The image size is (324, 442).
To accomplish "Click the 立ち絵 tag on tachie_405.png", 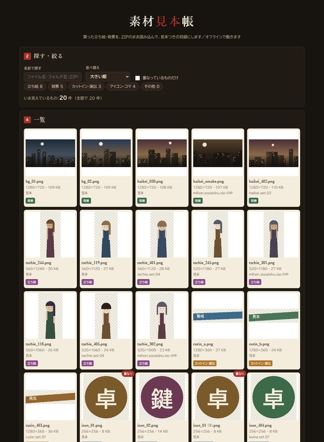I will click(x=87, y=363).
